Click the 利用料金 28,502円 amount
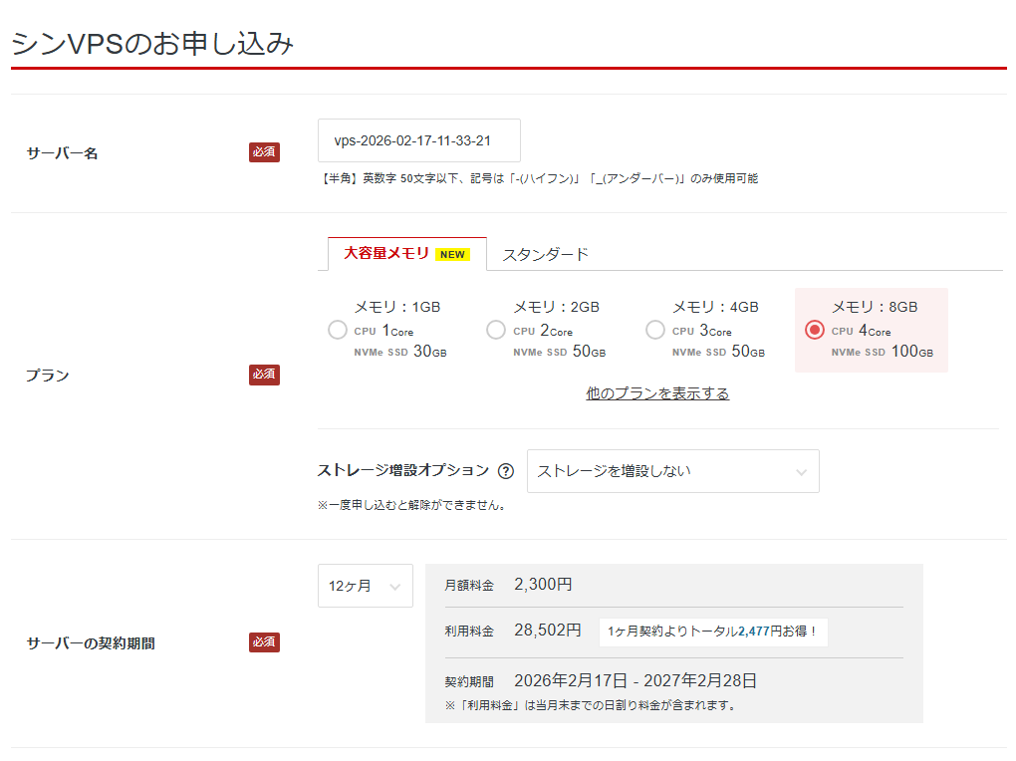 547,631
